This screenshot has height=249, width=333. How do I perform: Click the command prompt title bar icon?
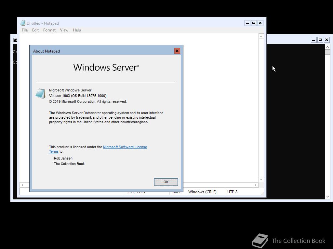[x=15, y=40]
